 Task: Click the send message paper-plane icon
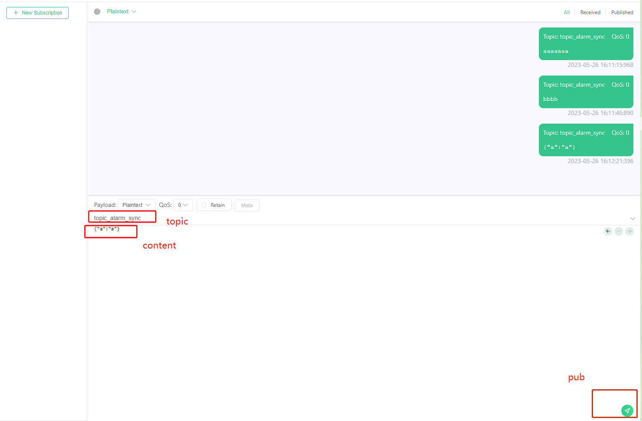628,410
